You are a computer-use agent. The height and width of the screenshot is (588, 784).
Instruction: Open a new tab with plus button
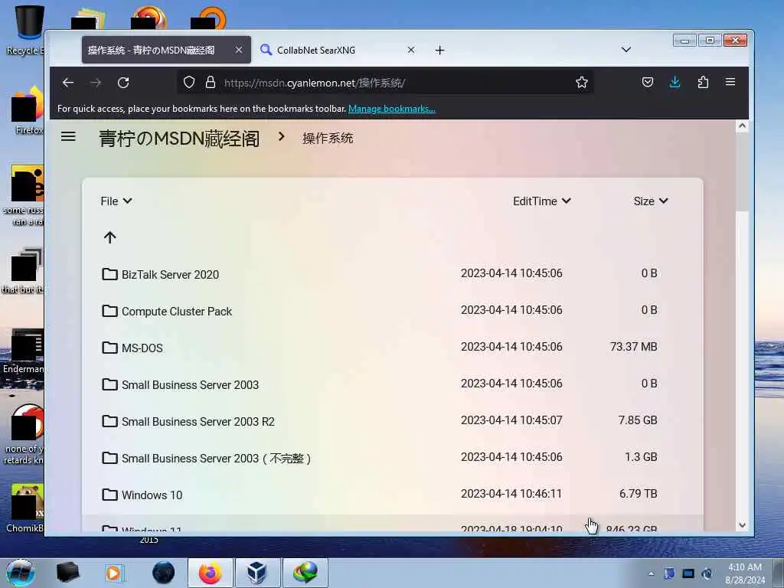(x=439, y=50)
